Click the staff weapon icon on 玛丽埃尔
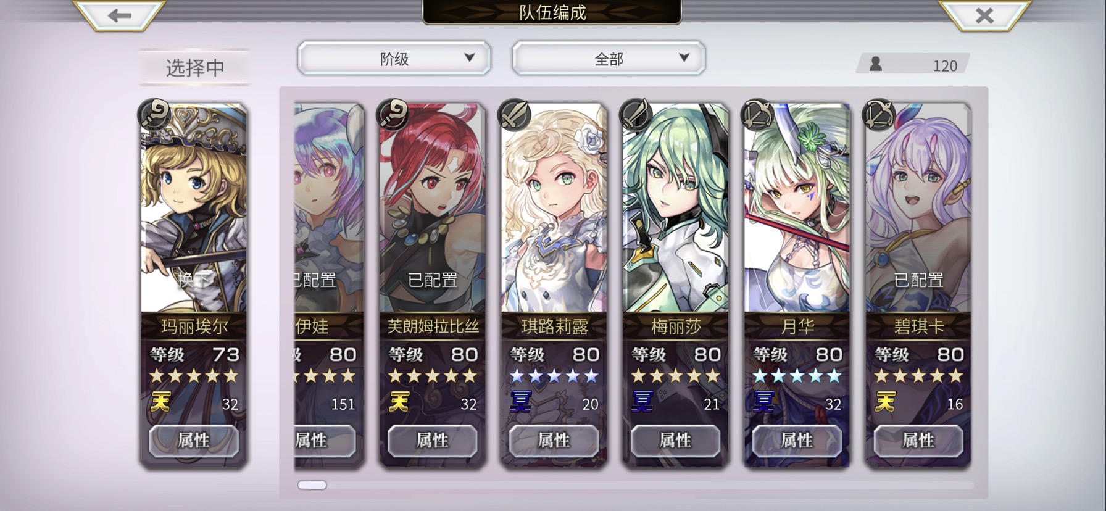The height and width of the screenshot is (511, 1106). [154, 115]
